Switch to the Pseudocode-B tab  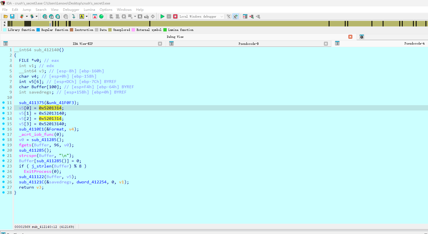click(x=249, y=44)
